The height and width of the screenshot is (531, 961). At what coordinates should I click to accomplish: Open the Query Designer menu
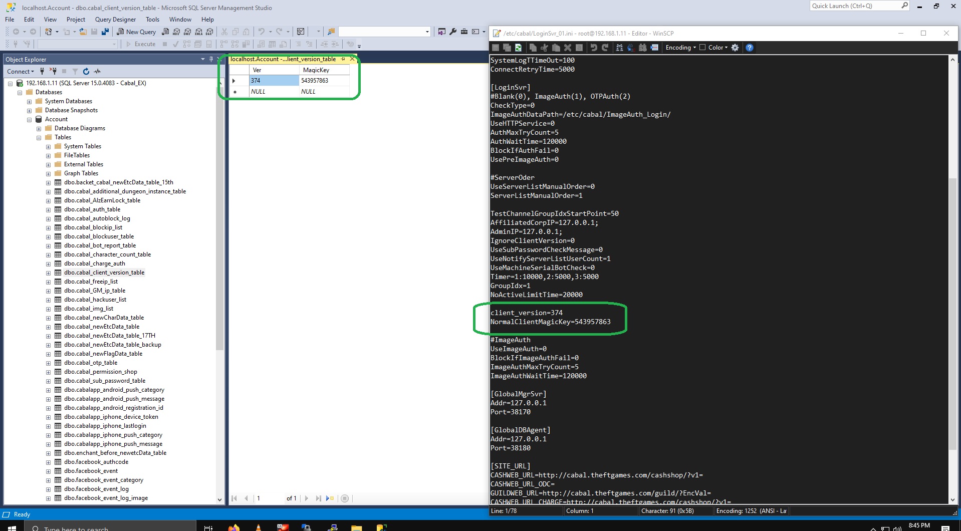[115, 20]
